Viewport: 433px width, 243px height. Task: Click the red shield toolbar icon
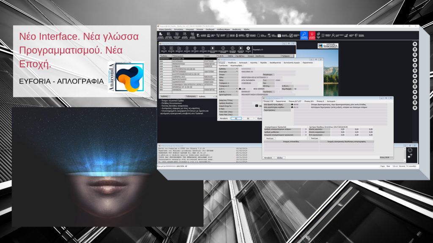point(312,35)
